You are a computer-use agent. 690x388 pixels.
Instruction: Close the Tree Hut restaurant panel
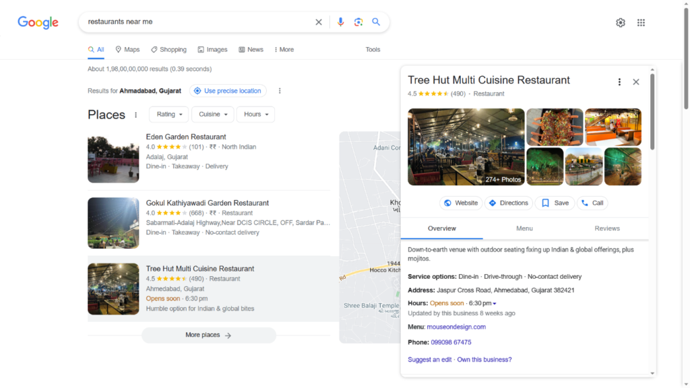tap(636, 82)
